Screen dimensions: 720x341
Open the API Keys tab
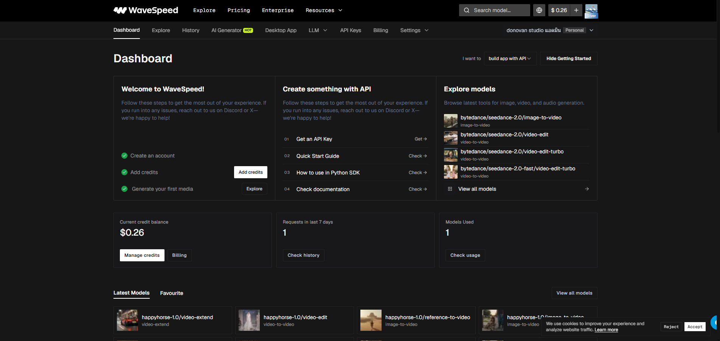[x=351, y=30]
